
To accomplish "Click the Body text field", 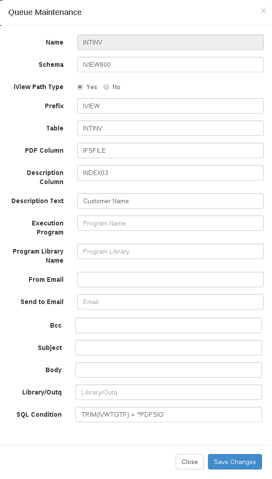I will pos(168,369).
